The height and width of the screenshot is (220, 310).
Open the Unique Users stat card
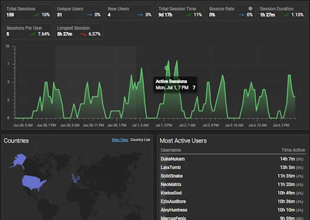[79, 12]
